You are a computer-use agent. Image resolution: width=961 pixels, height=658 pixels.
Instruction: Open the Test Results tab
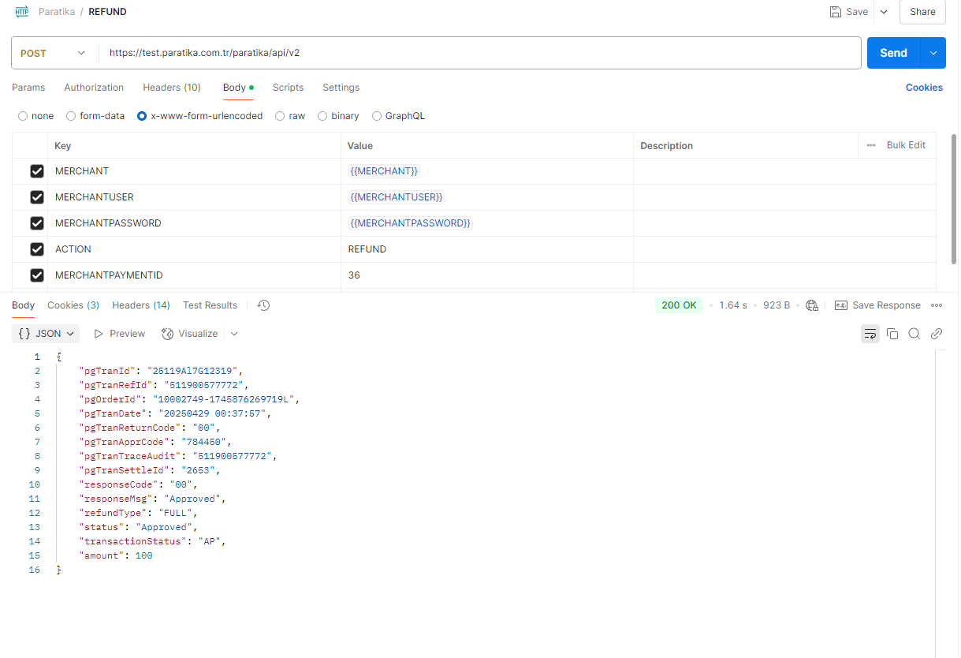pos(210,305)
